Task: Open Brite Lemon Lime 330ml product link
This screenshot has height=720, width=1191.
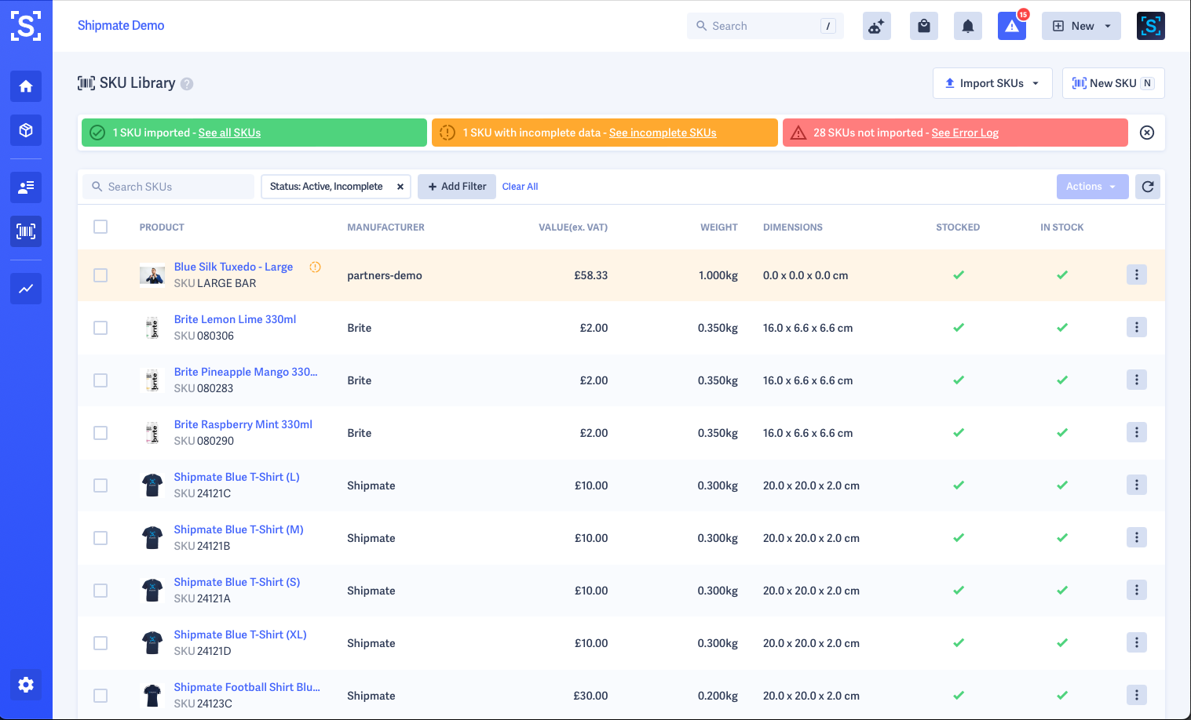Action: [x=235, y=319]
